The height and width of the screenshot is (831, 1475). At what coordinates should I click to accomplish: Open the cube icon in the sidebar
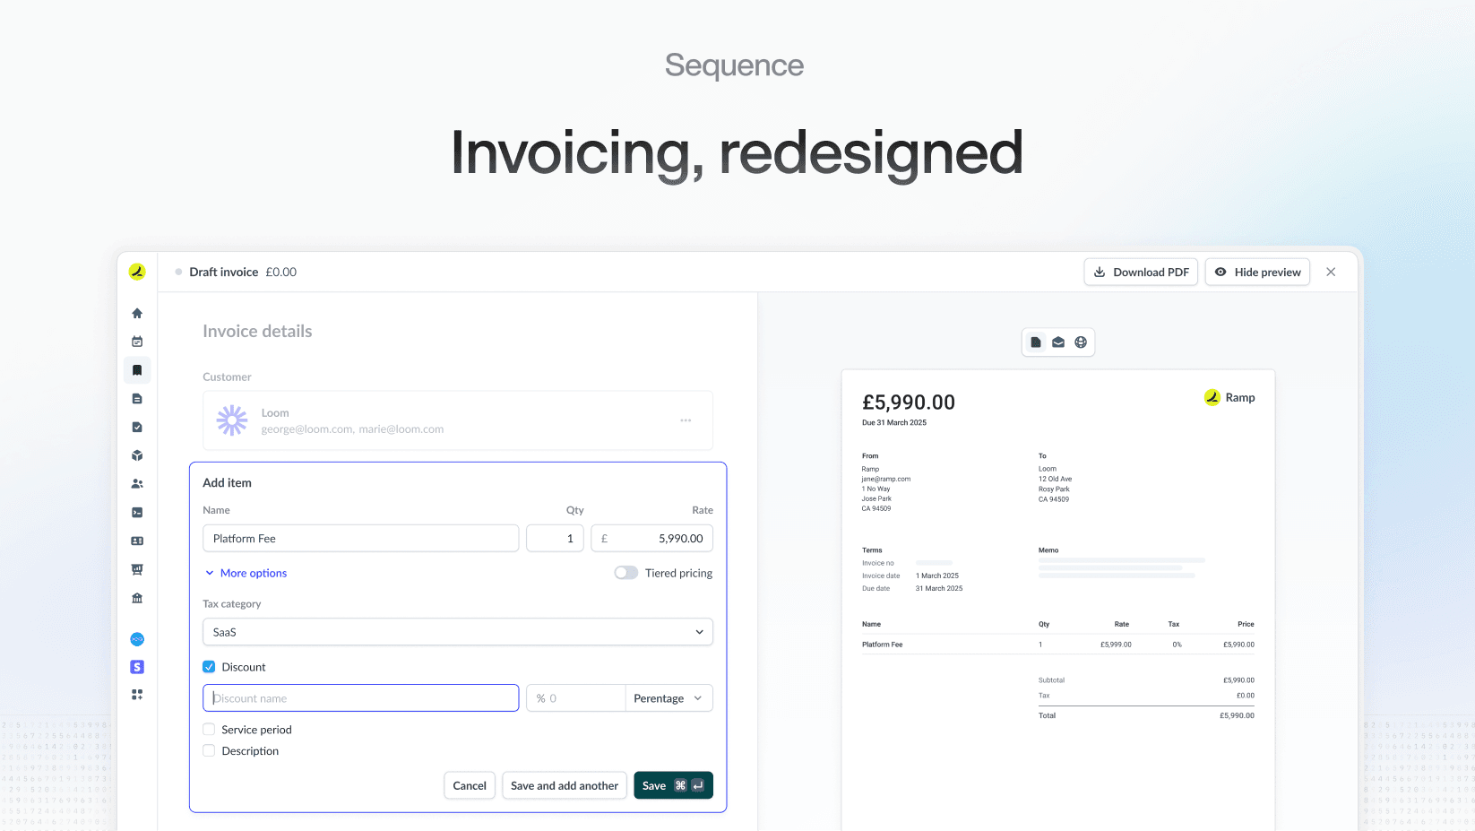pos(137,455)
